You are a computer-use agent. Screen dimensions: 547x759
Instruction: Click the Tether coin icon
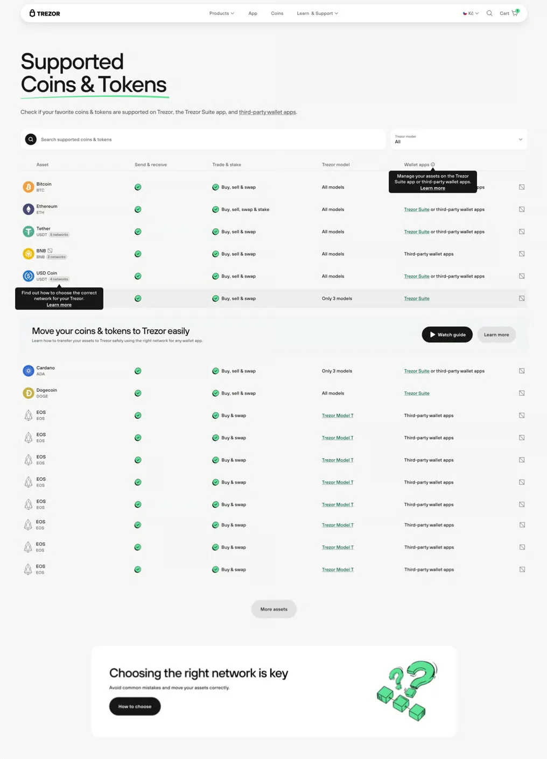coord(29,231)
